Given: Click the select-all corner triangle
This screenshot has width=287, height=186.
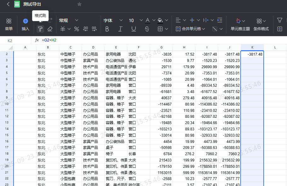Looking at the screenshot, I should pyautogui.click(x=10, y=48).
